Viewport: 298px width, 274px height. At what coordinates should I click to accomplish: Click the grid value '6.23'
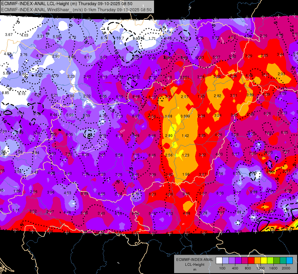point(153,194)
